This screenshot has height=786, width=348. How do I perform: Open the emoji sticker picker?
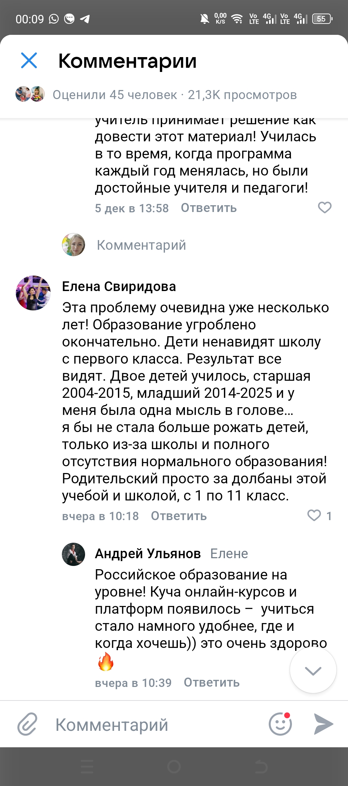[x=280, y=724]
